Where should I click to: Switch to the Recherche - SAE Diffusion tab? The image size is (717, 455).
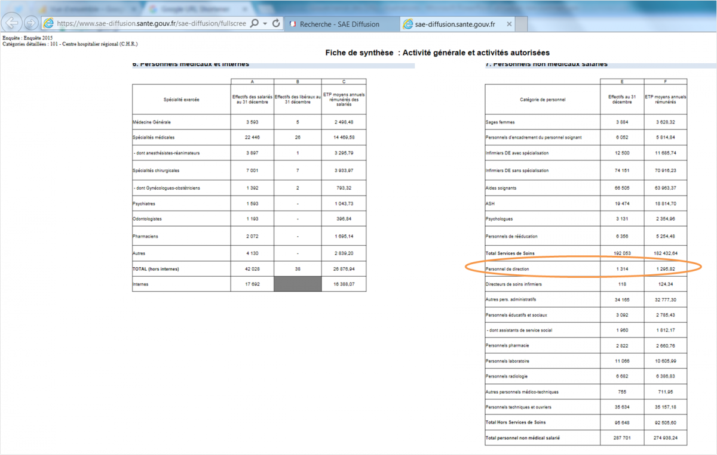[x=335, y=24]
